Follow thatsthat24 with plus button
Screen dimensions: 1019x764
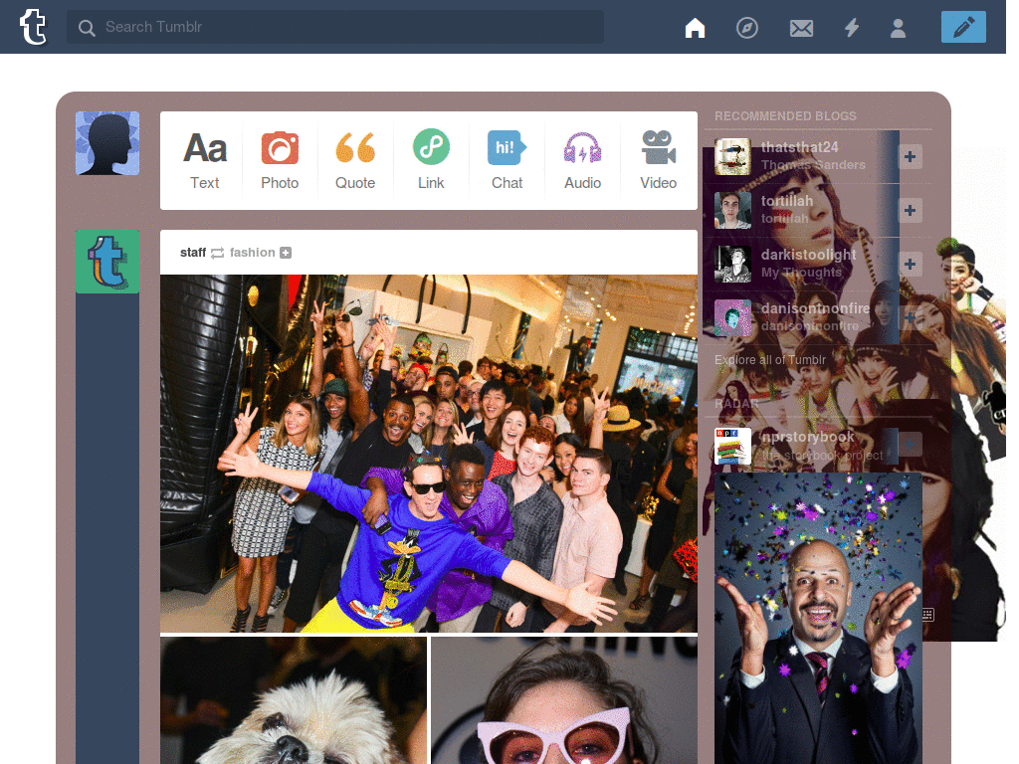click(910, 156)
